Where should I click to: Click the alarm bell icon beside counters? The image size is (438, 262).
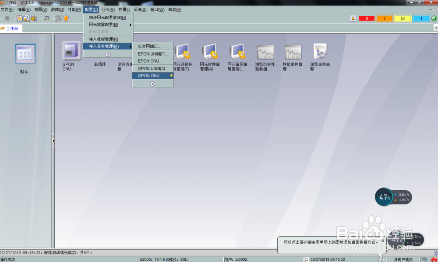[353, 18]
